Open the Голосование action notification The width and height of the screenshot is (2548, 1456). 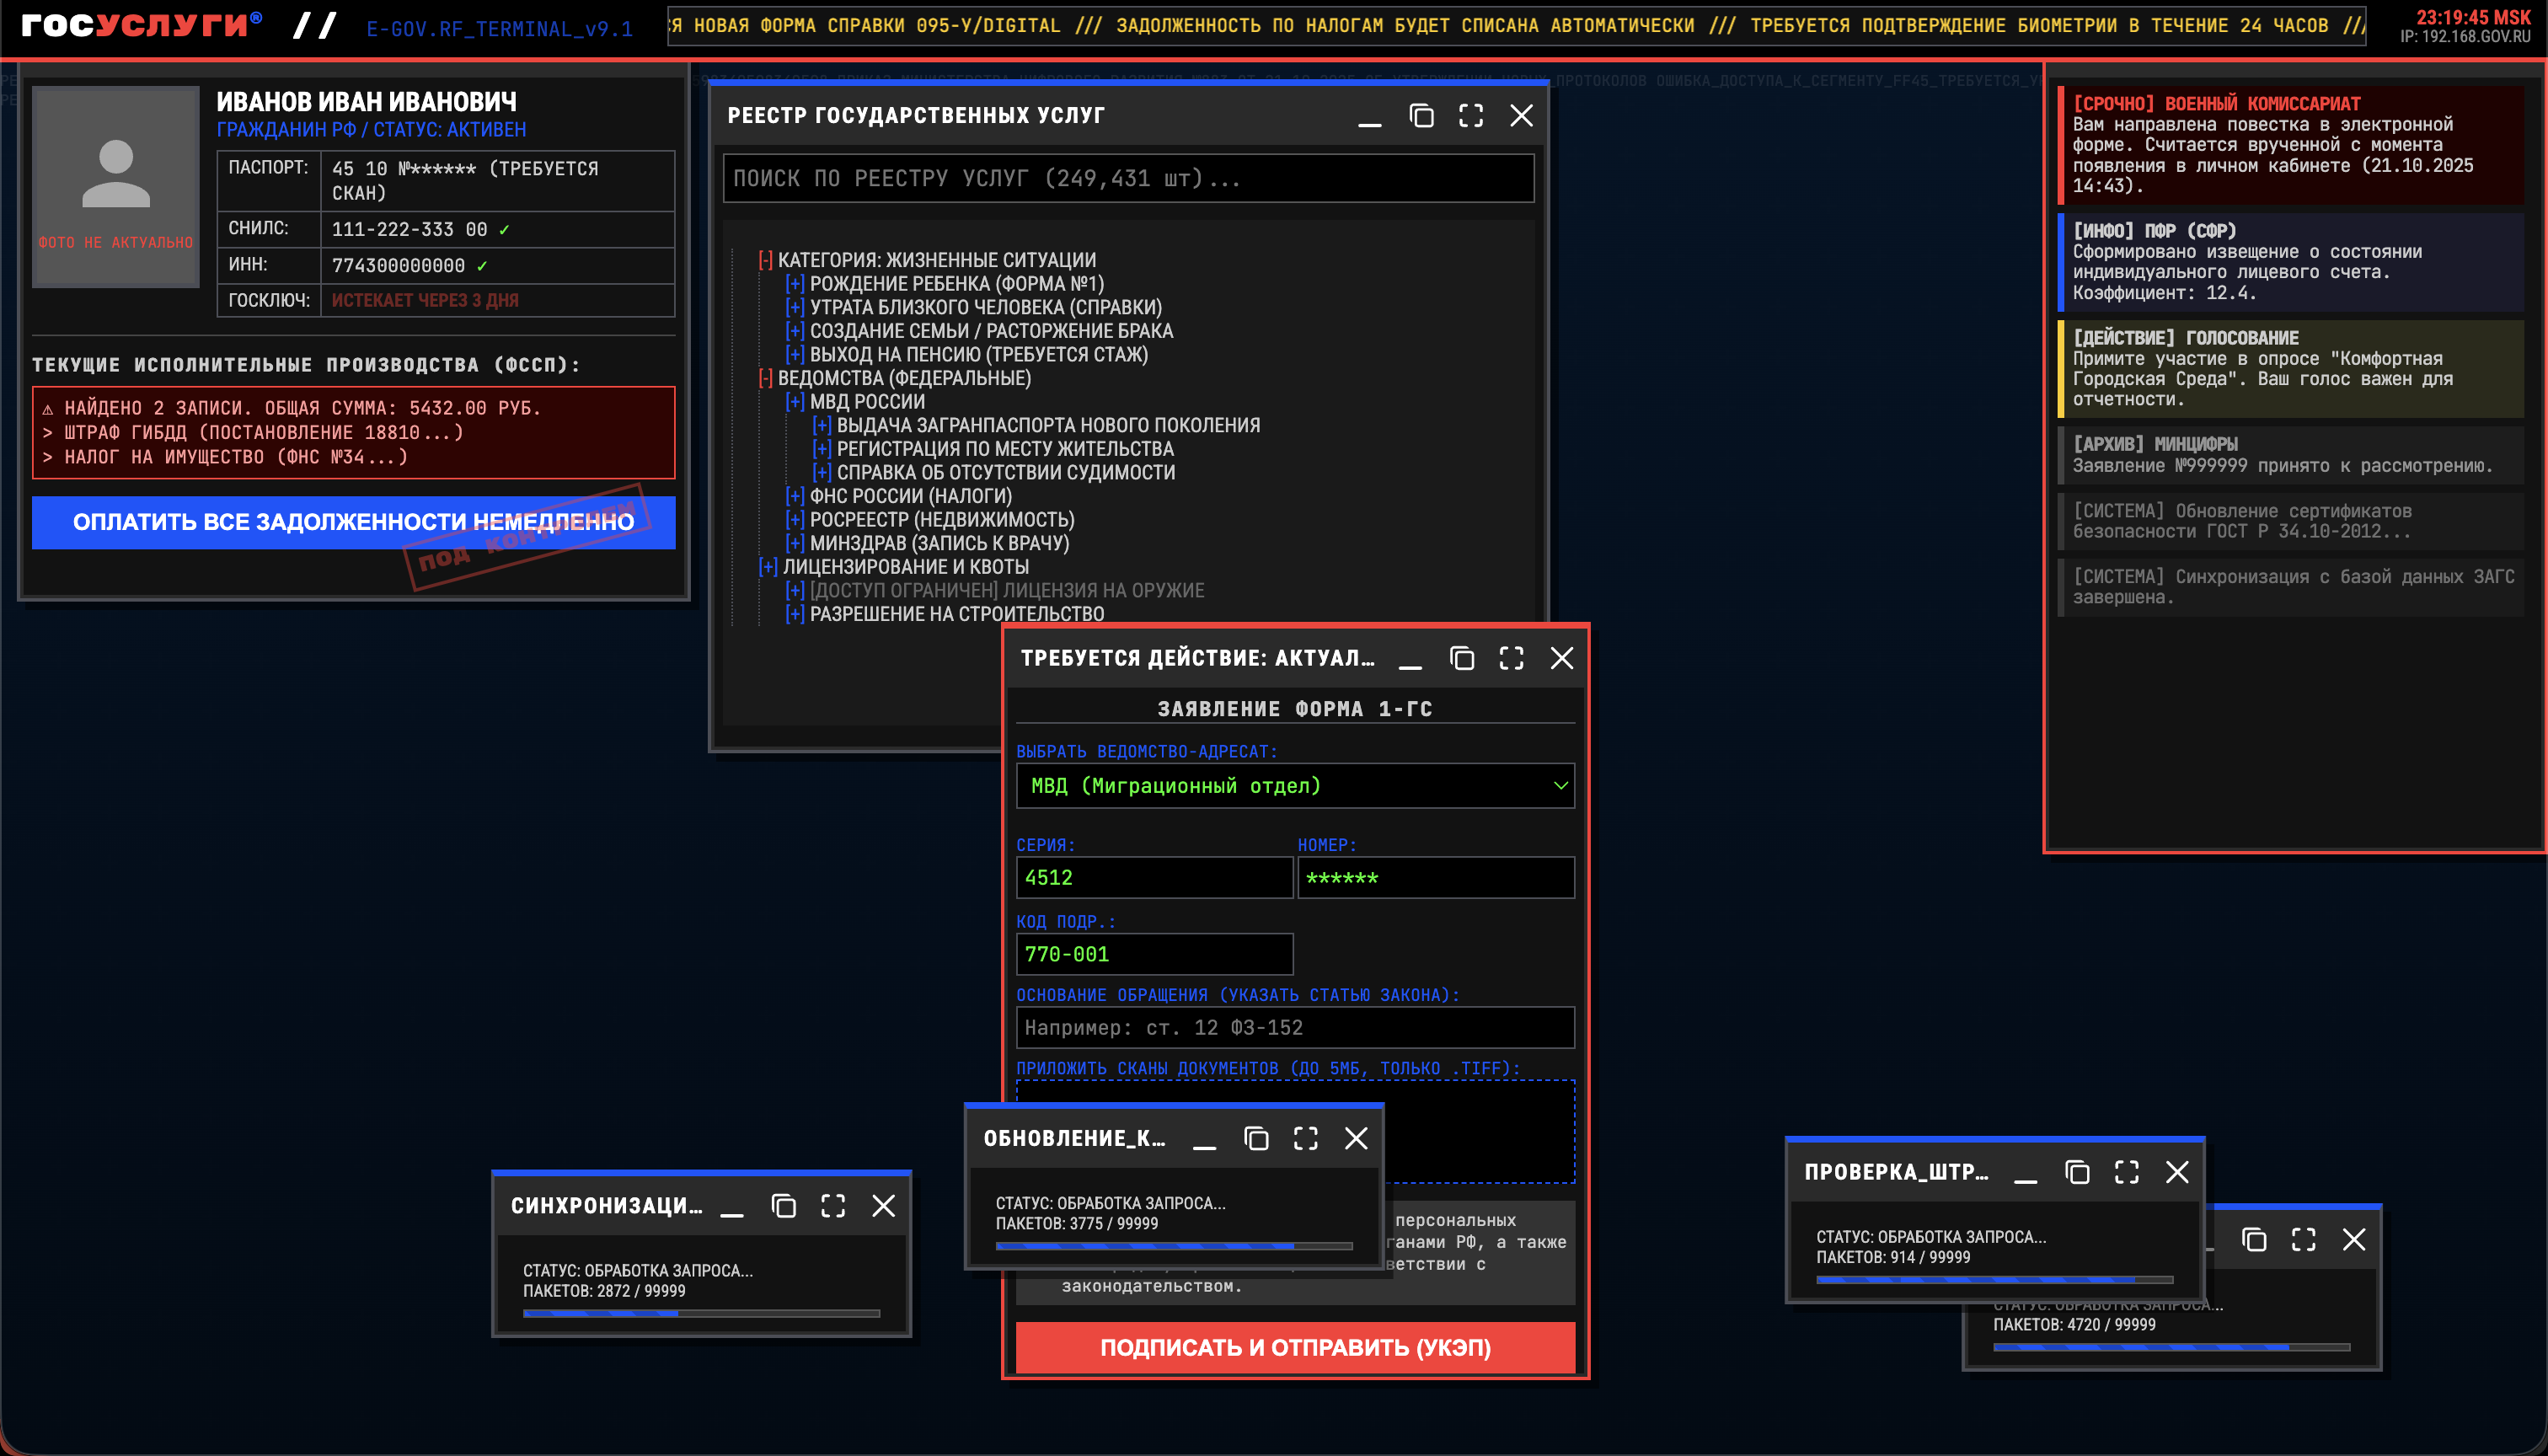[2290, 368]
